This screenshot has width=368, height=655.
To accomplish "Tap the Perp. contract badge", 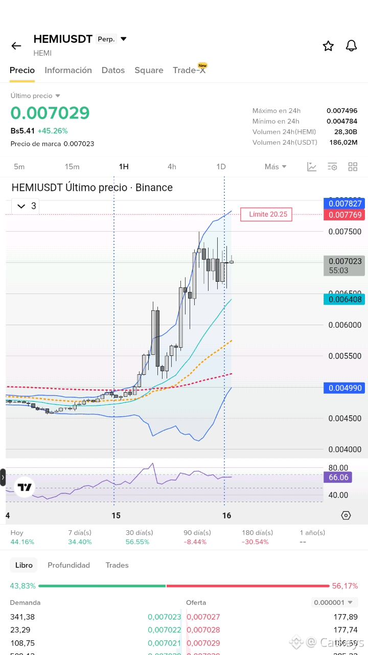I will pos(106,39).
